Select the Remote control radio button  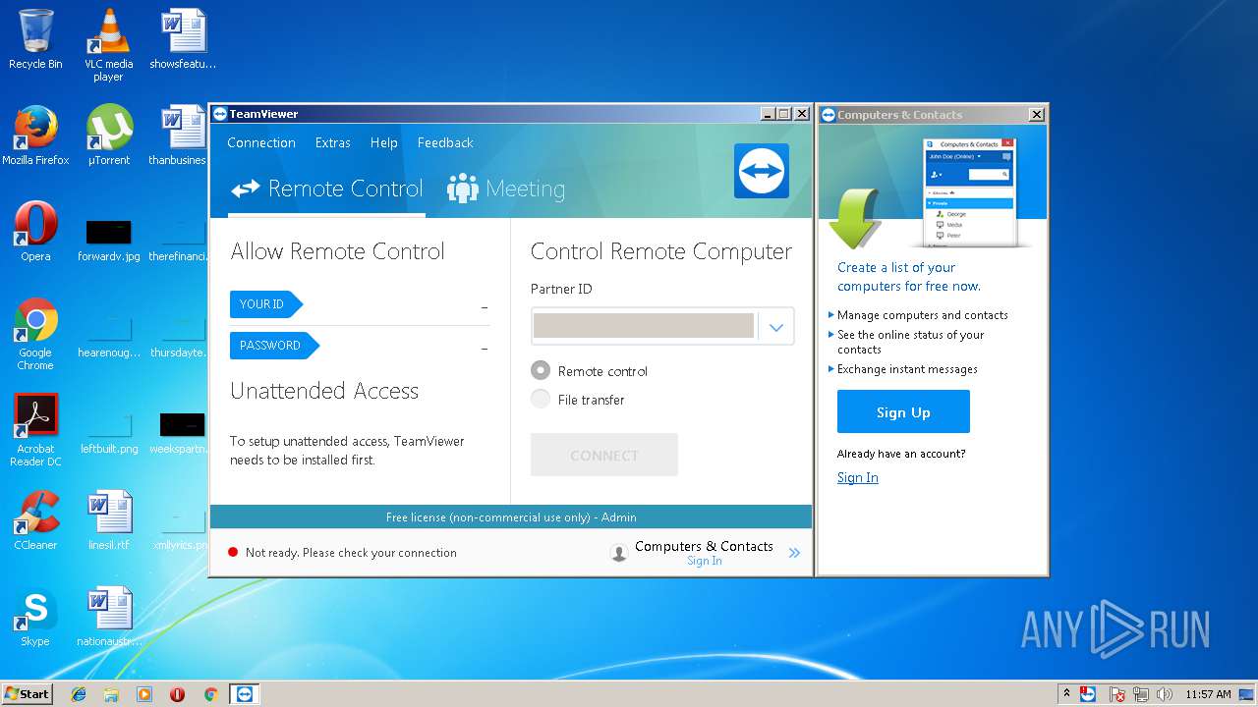click(x=541, y=370)
